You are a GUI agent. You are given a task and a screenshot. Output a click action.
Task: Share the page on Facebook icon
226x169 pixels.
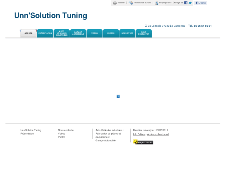186,3
